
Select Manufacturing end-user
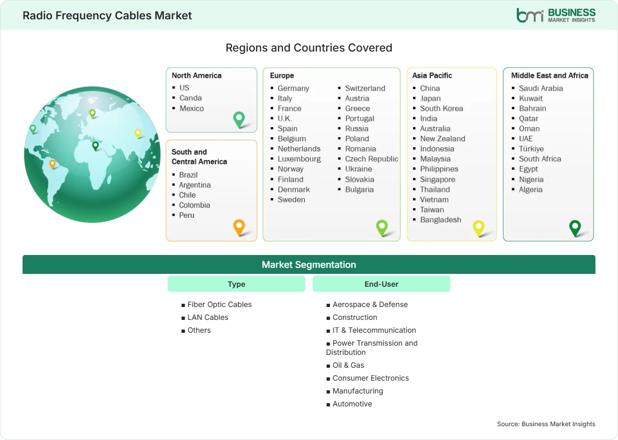click(x=358, y=391)
